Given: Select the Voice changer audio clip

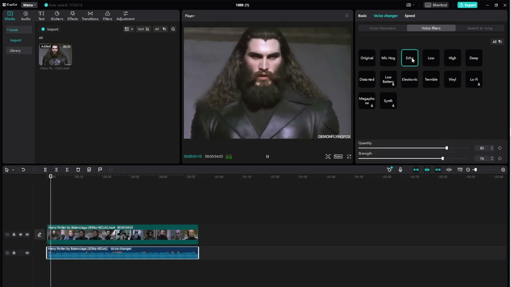Looking at the screenshot, I should [123, 253].
